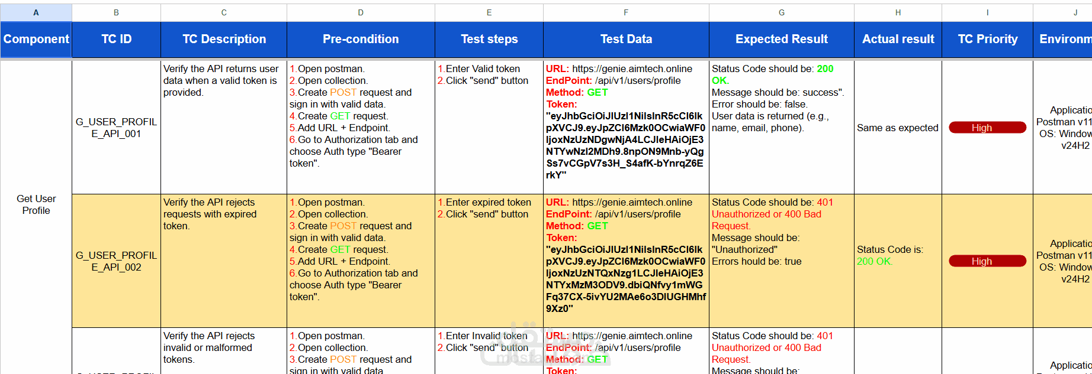Click the Get User Profile merged cell
Image resolution: width=1092 pixels, height=374 pixels.
36,204
